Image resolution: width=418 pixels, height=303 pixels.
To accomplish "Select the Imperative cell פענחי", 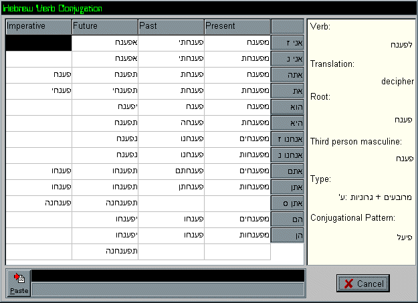I will pyautogui.click(x=39, y=91).
